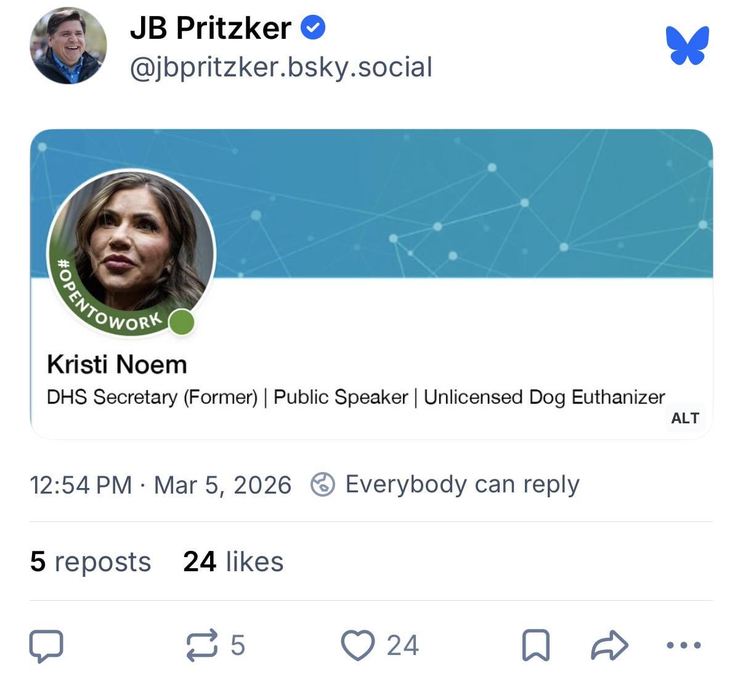Viewport: 743px width, 684px height.
Task: View who made the 5 reposts
Action: point(91,562)
